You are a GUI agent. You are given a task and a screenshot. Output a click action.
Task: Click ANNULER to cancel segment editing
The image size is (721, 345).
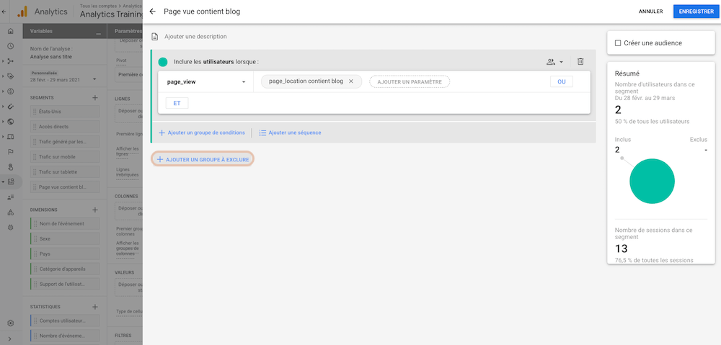(x=650, y=12)
